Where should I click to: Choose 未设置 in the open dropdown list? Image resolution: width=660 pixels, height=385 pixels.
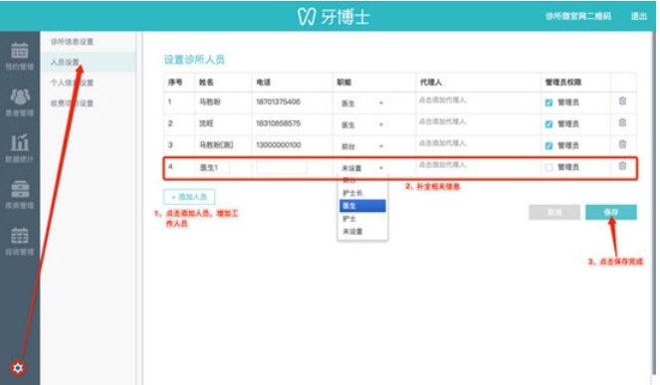coord(362,232)
